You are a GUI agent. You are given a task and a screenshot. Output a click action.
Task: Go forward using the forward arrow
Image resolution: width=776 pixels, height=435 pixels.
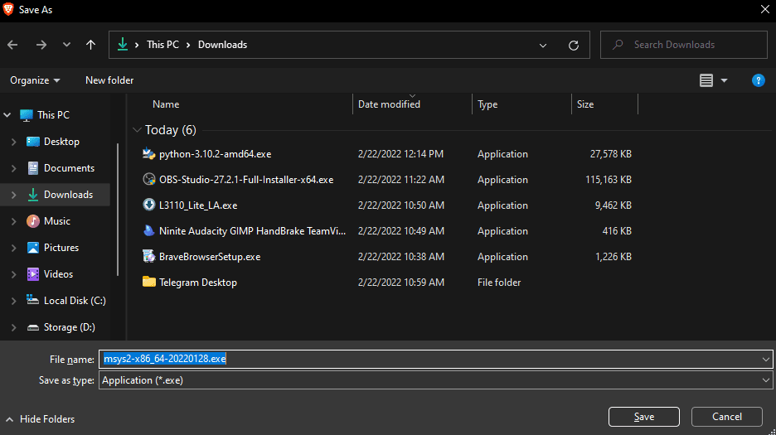click(41, 45)
